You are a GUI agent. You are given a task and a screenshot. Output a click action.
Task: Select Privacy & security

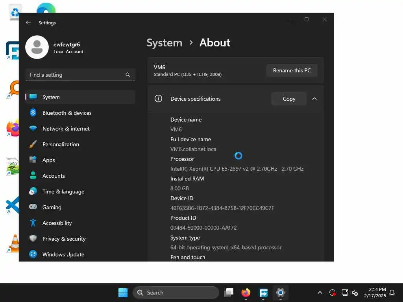coord(80,238)
